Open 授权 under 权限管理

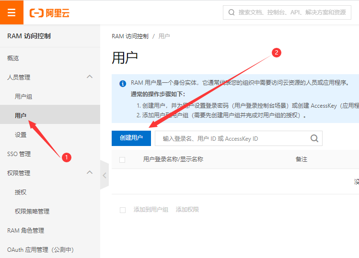coord(21,192)
